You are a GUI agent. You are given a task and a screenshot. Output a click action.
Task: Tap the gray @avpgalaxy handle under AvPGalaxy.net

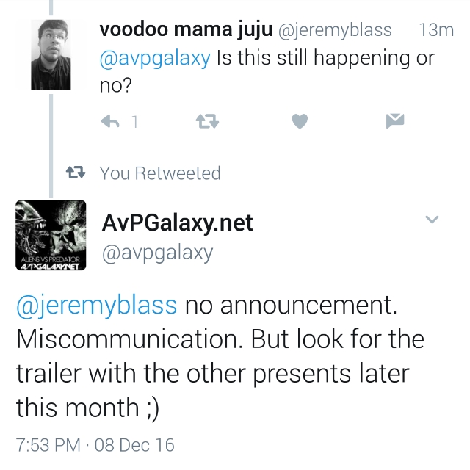[156, 253]
